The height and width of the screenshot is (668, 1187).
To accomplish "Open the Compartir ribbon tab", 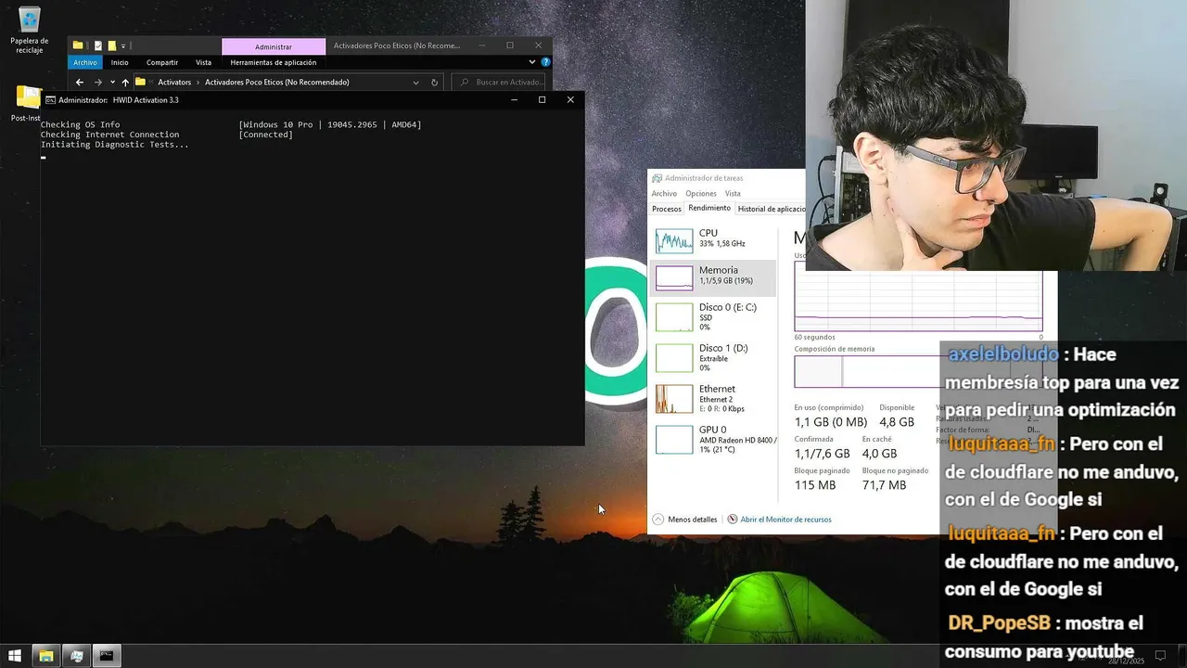I will (x=162, y=62).
